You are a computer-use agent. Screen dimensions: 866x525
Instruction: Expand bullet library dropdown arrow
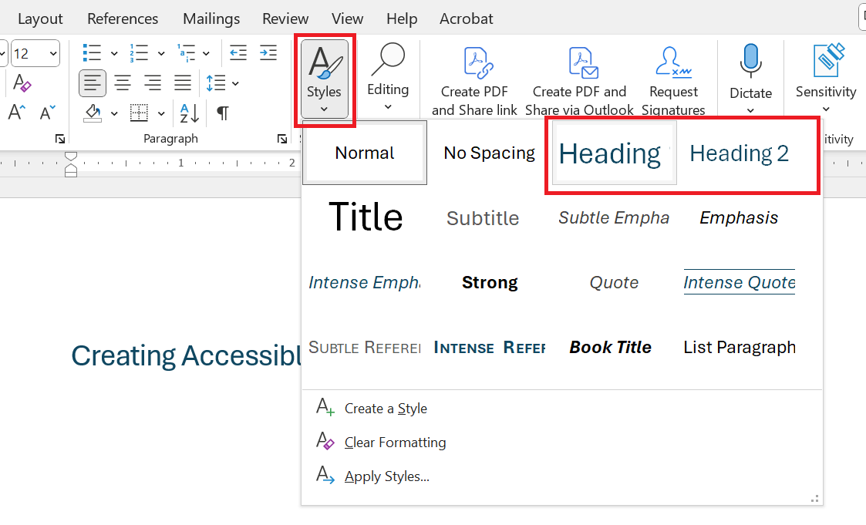click(114, 53)
